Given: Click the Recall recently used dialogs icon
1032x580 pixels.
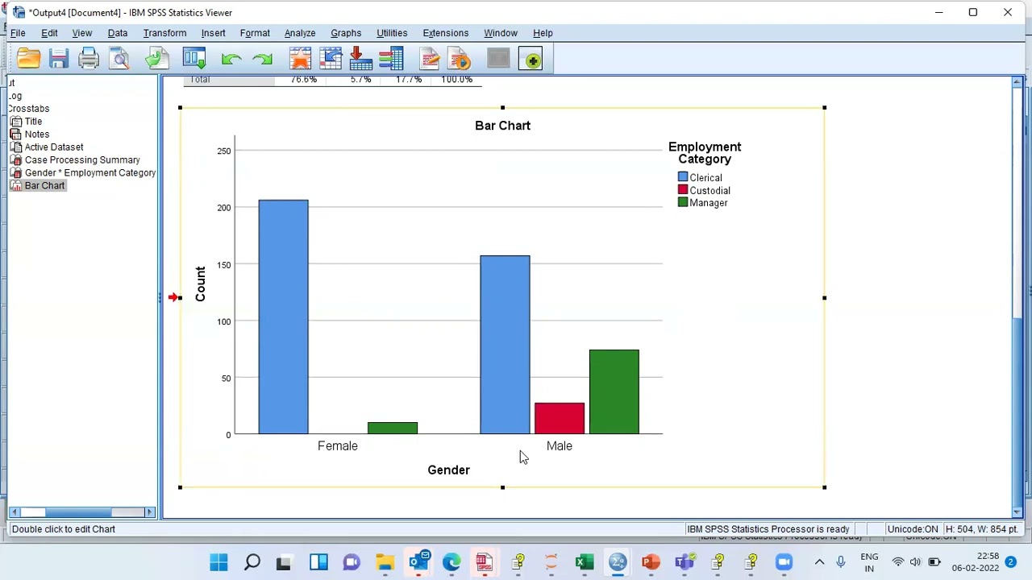Looking at the screenshot, I should (x=194, y=59).
